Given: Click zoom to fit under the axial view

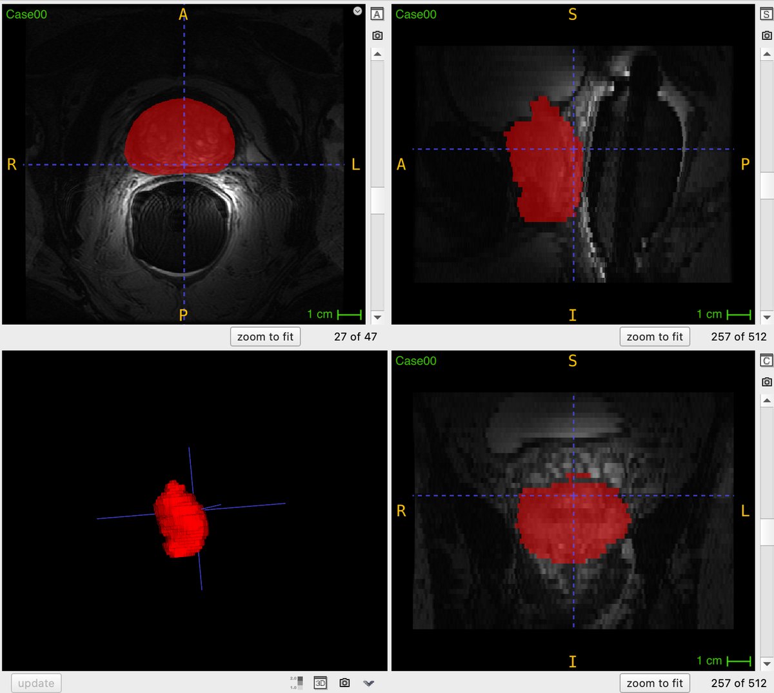Looking at the screenshot, I should [x=265, y=337].
